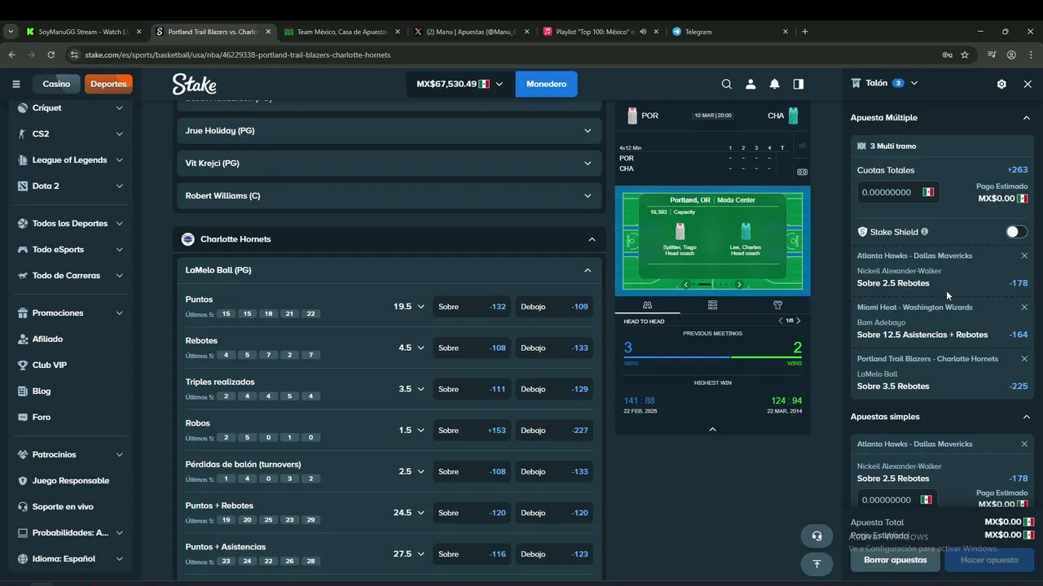Bookmark this page with the star icon
Image resolution: width=1043 pixels, height=586 pixels.
pos(965,55)
